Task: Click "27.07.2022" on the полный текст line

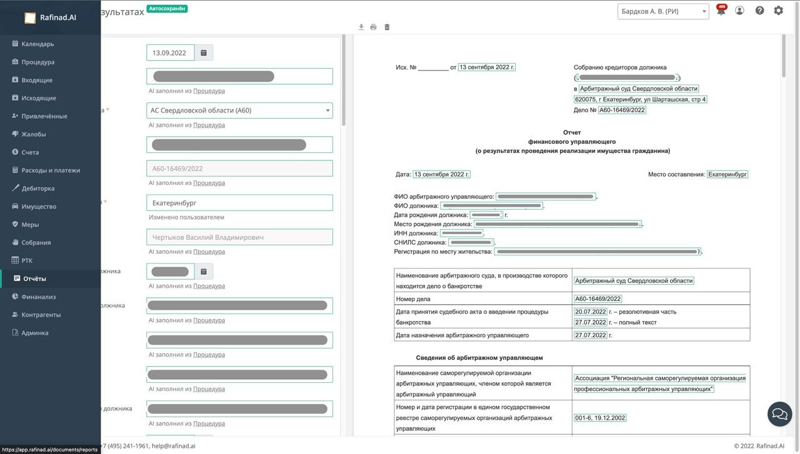Action: click(591, 322)
